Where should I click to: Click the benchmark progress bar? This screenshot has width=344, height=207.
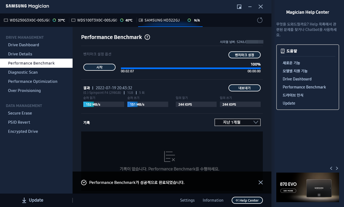coord(191,68)
